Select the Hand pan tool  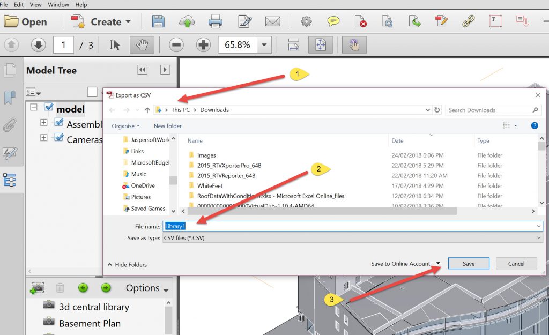142,45
